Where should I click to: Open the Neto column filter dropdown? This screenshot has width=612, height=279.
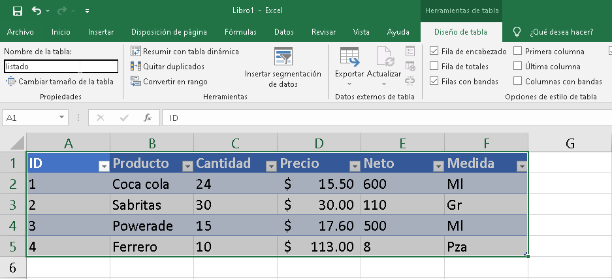(x=438, y=167)
